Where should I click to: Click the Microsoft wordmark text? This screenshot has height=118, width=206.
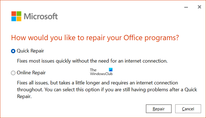[x=41, y=17]
